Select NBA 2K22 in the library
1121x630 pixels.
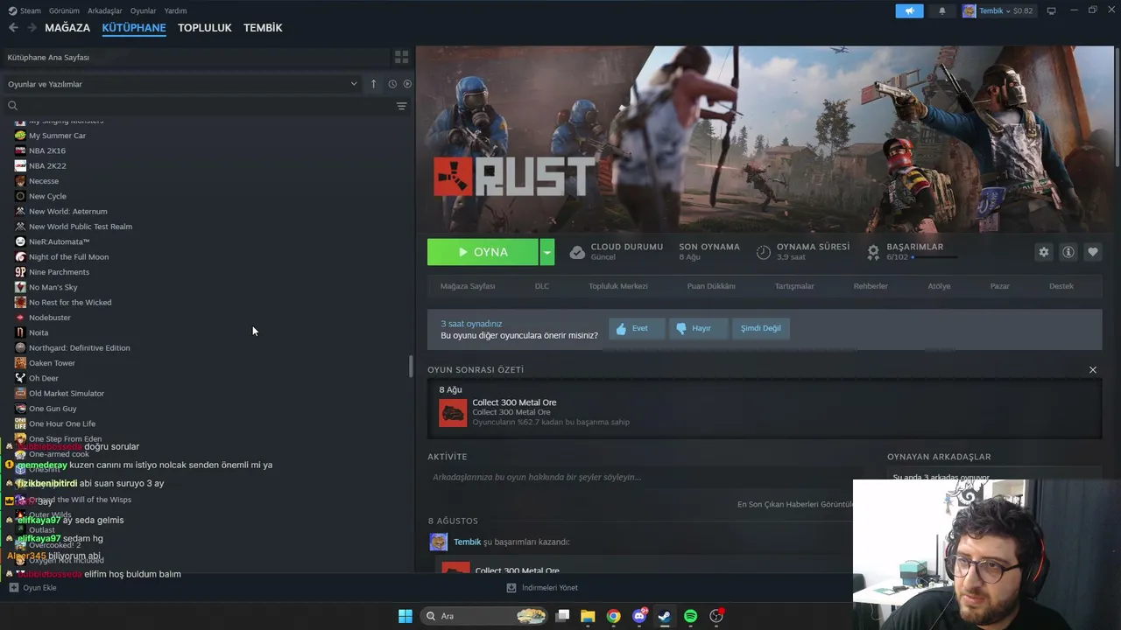[47, 166]
